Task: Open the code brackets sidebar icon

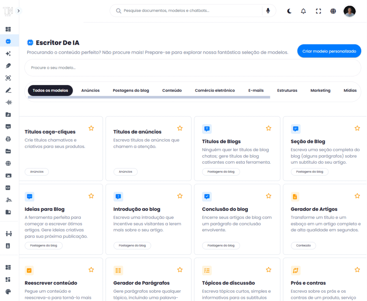Action: (8, 188)
